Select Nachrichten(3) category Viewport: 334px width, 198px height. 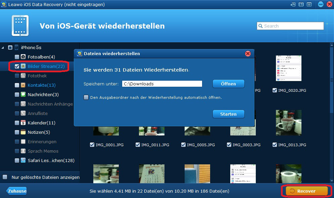pos(43,94)
